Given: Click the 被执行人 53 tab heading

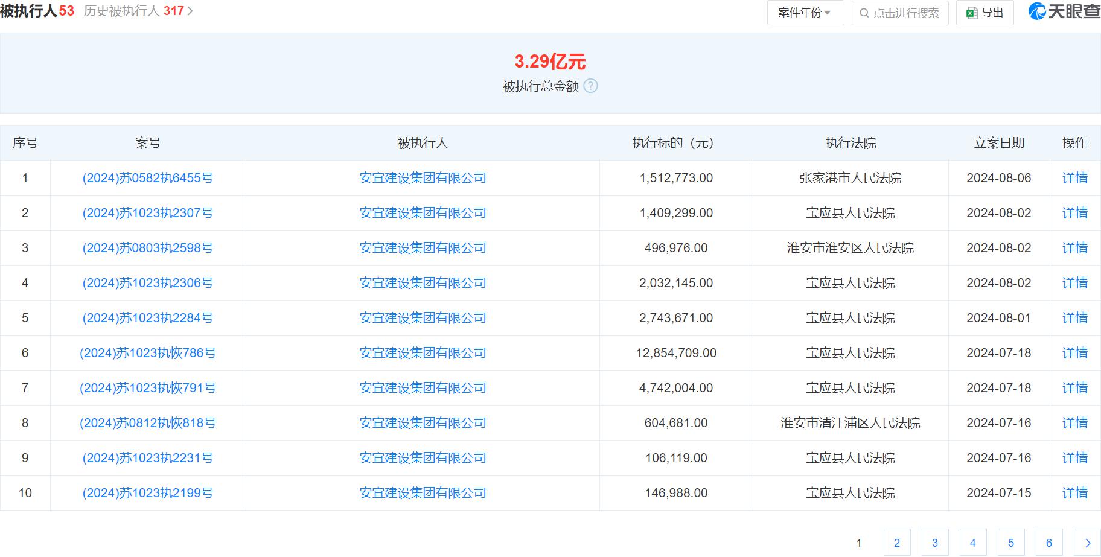Looking at the screenshot, I should coord(37,11).
